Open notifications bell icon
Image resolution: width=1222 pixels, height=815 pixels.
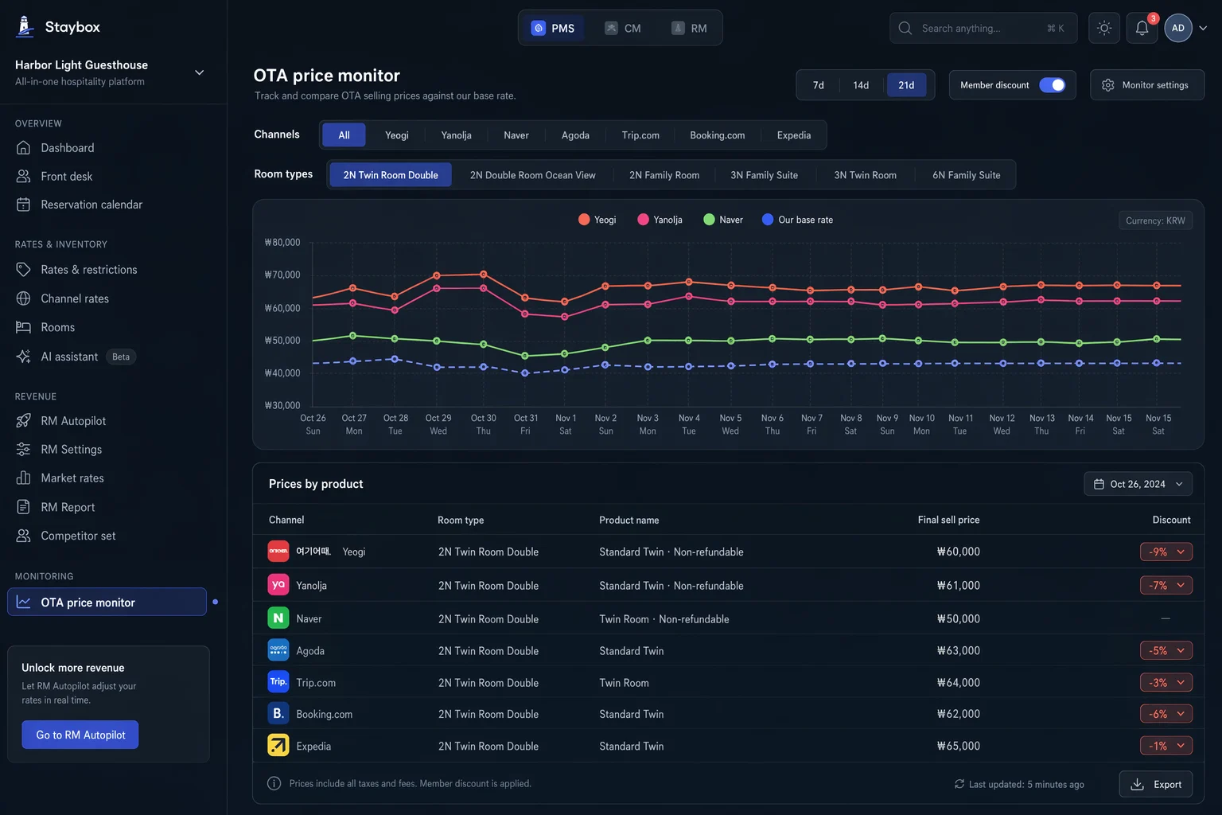pos(1142,28)
